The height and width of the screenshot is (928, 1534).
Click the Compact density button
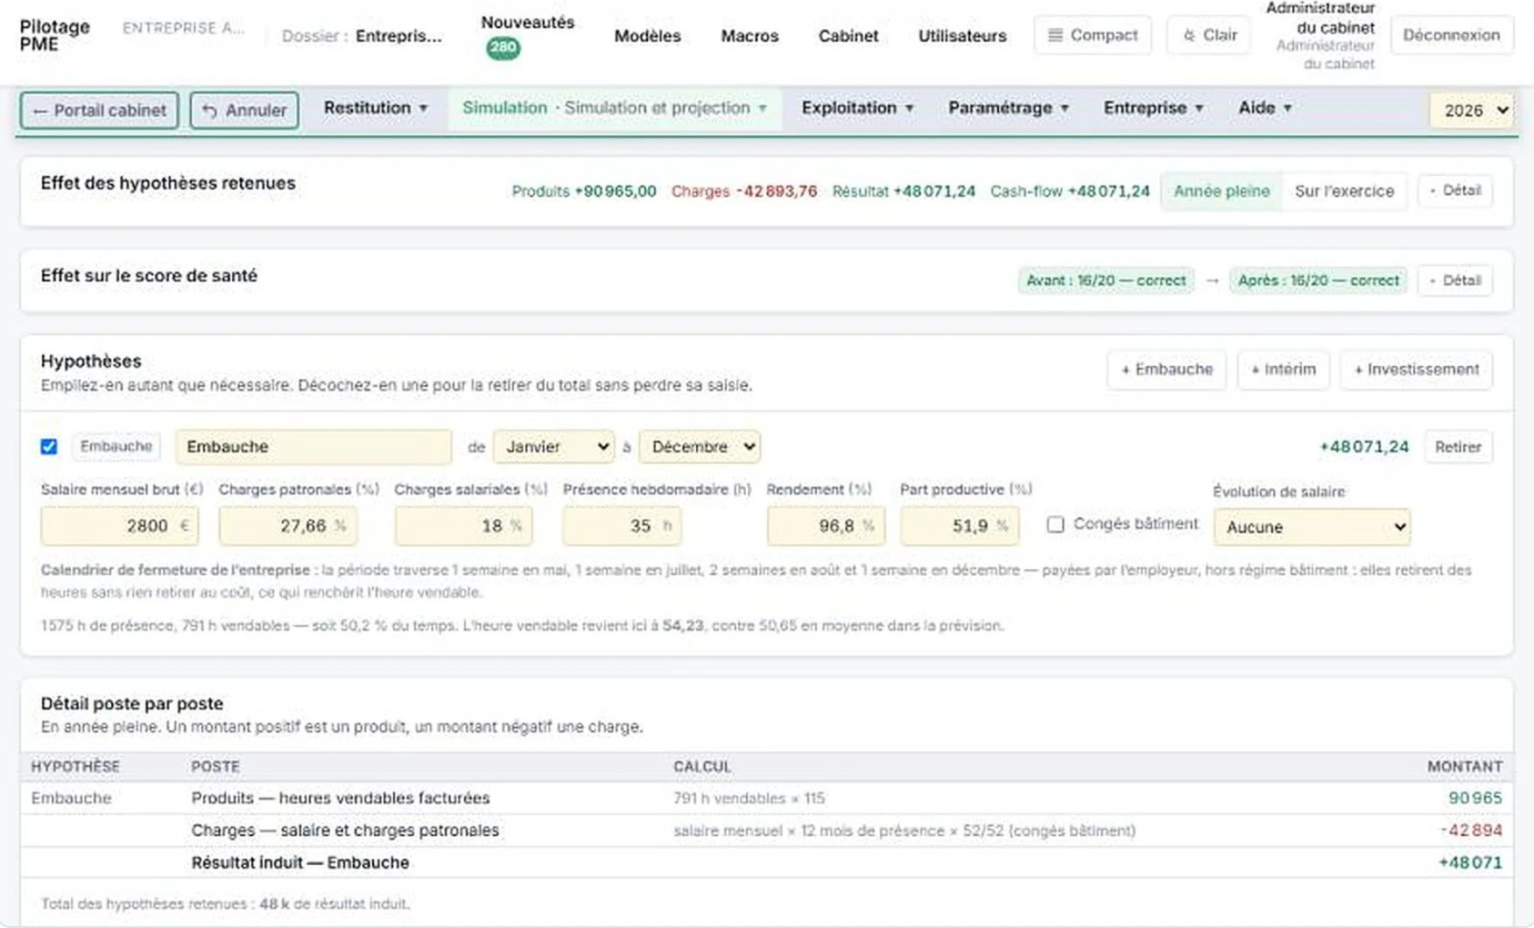tap(1092, 35)
